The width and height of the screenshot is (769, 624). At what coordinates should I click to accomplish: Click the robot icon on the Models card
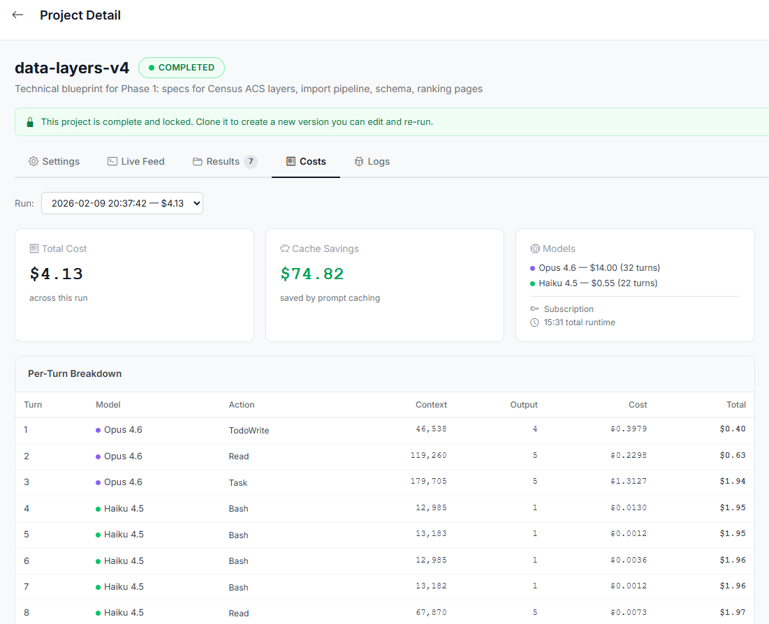[x=536, y=248]
